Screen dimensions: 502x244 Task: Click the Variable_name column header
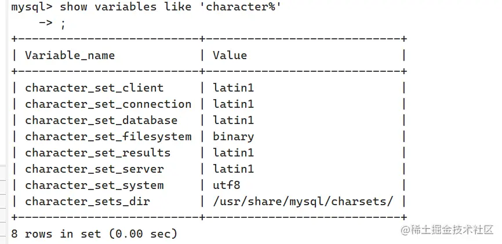[70, 56]
